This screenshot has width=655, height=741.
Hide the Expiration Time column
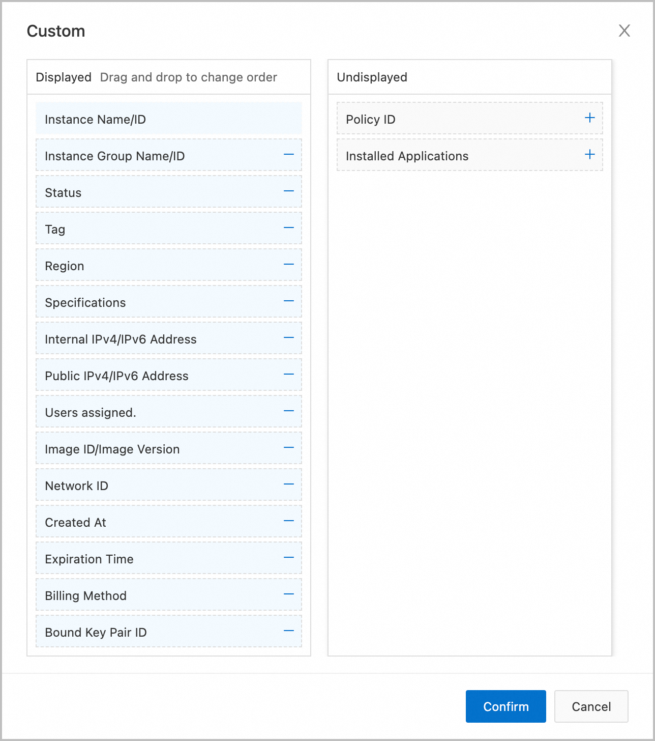click(x=289, y=557)
